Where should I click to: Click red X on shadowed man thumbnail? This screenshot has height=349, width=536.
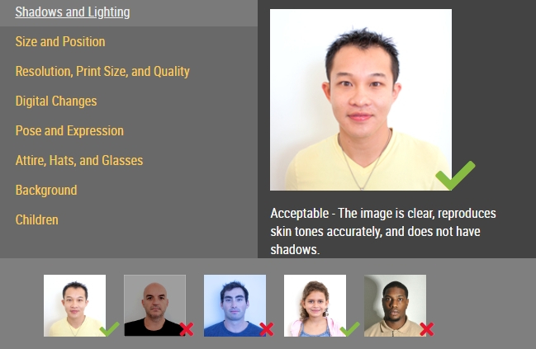pos(427,329)
